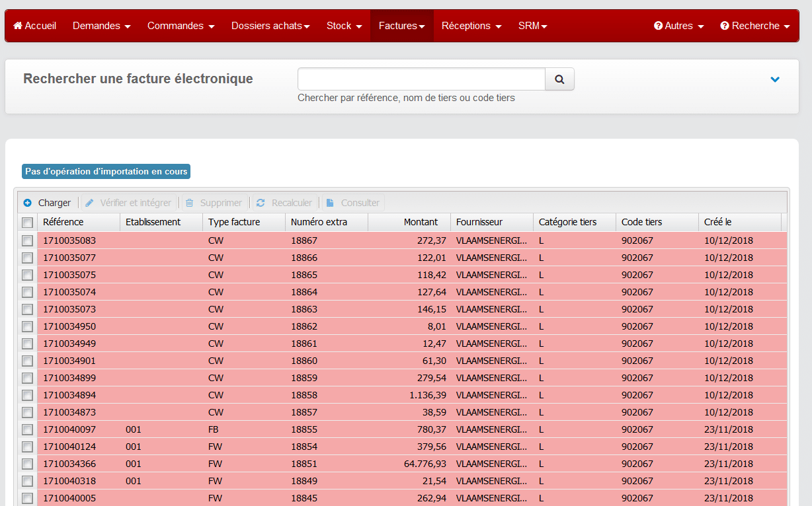The width and height of the screenshot is (812, 506).
Task: Sort by Référence column header
Action: pyautogui.click(x=79, y=222)
